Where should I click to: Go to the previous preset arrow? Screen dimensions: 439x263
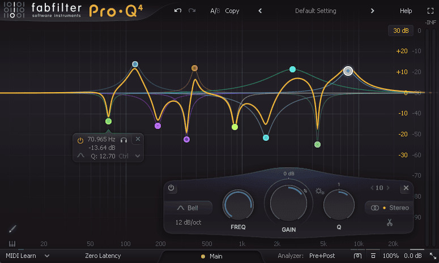[260, 11]
